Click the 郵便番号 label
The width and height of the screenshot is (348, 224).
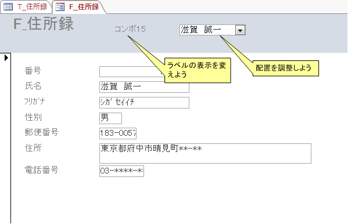coord(41,132)
